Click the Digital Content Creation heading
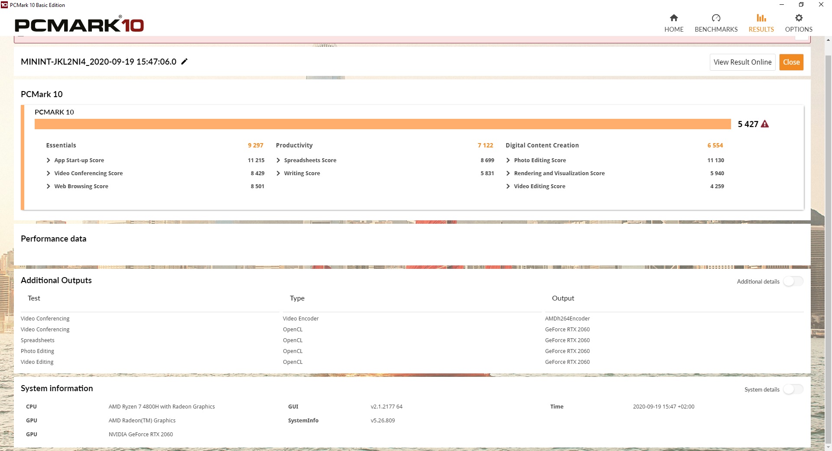Viewport: 832px width, 451px height. [542, 145]
